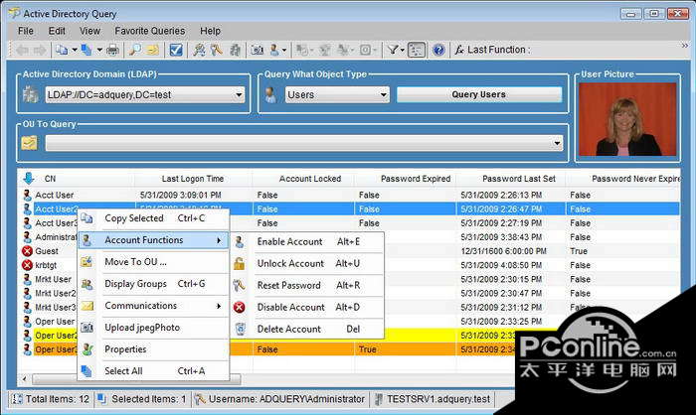Open the Edit menu
The height and width of the screenshot is (415, 696).
tap(57, 31)
